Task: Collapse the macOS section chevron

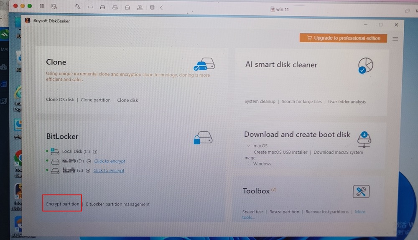Action: tap(248, 146)
